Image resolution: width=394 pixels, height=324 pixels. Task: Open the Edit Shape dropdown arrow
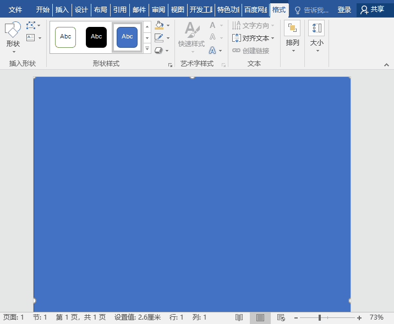point(39,25)
